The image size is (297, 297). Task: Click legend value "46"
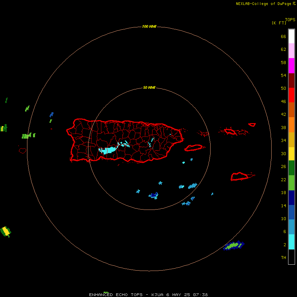pos(283,101)
